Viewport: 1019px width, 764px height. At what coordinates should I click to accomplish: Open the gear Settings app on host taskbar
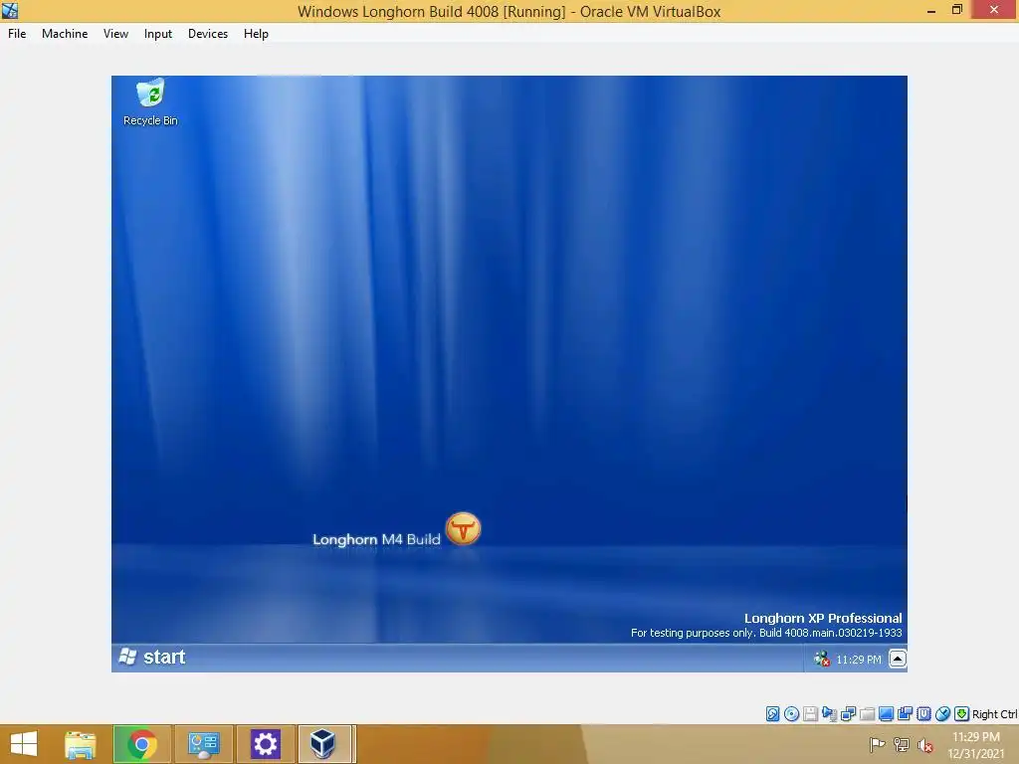(x=265, y=744)
